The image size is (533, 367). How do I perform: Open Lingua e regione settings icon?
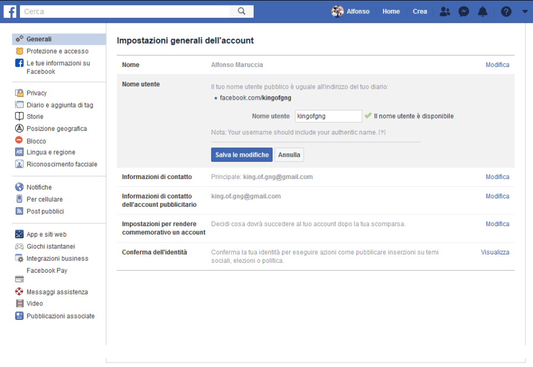tap(19, 152)
